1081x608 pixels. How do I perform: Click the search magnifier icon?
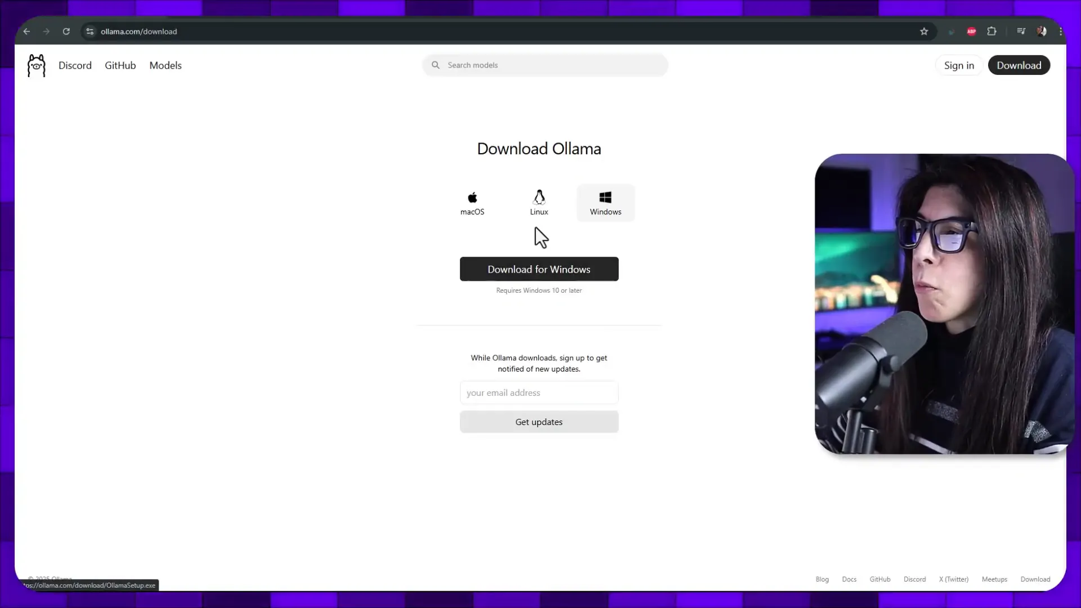(x=436, y=65)
